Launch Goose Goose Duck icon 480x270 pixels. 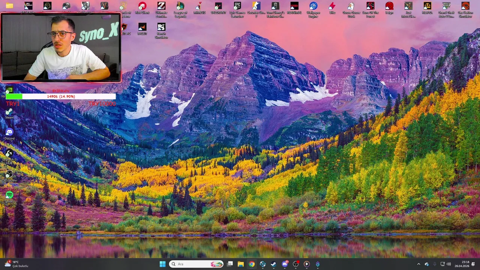click(351, 10)
